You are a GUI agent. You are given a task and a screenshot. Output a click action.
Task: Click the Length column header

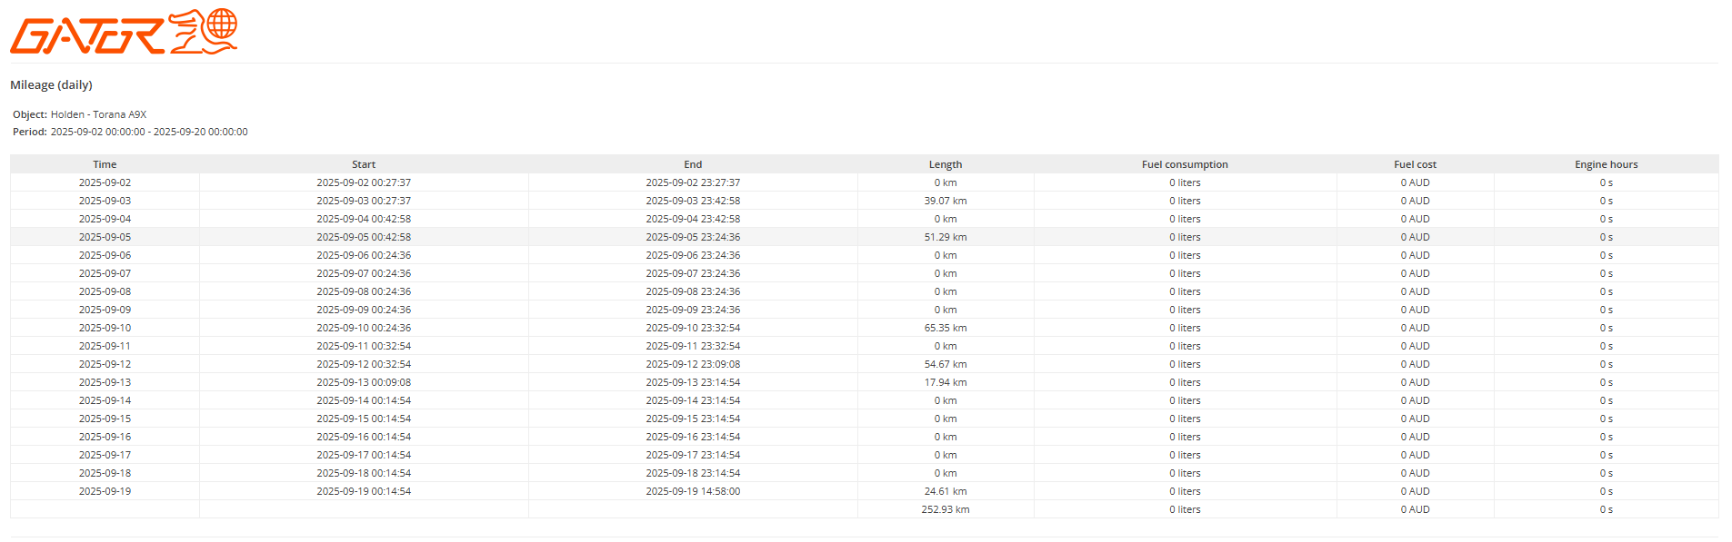pos(946,164)
